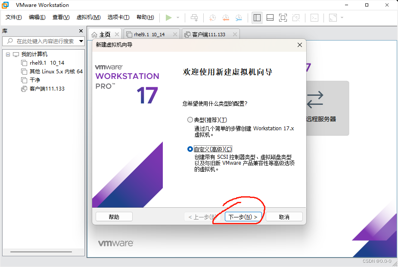398x267 pixels.
Task: Click search magnifier icon in library
Action: click(10, 41)
